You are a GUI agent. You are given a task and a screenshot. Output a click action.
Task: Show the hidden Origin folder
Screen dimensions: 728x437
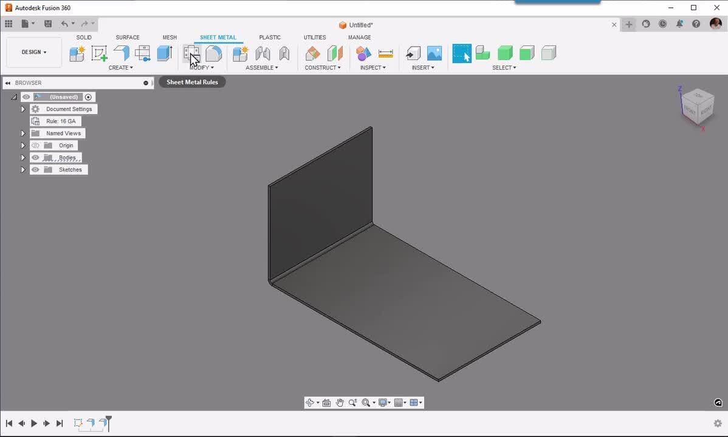[x=35, y=145]
